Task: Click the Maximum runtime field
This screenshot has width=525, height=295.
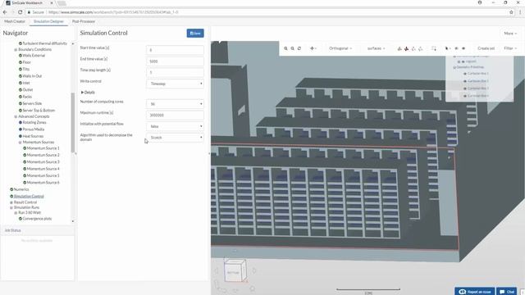Action: [175, 115]
